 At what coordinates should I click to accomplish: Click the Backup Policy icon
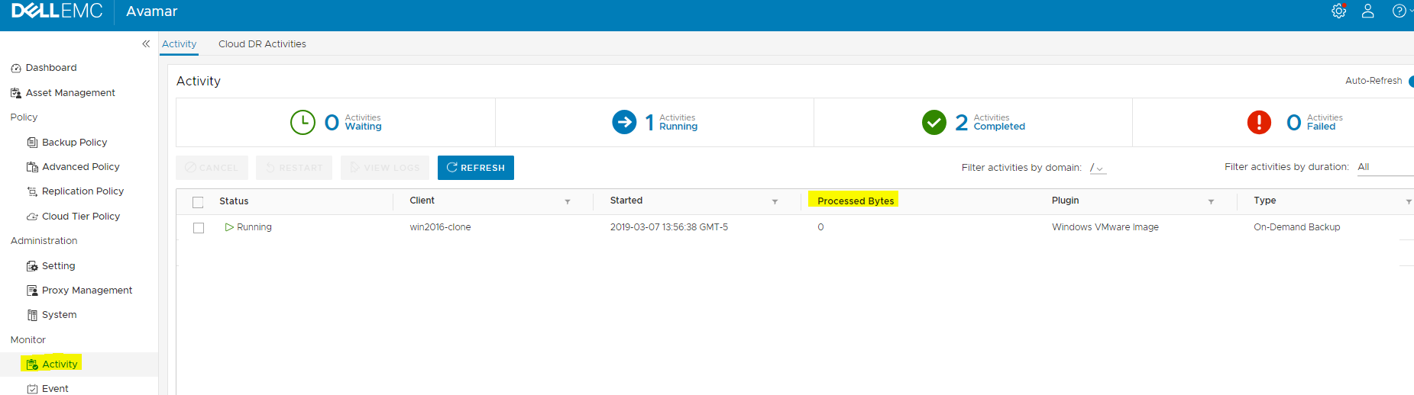coord(32,143)
